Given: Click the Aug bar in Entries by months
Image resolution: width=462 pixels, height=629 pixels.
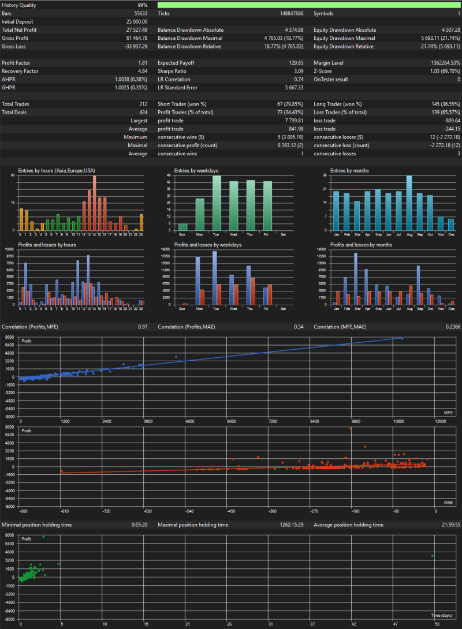Looking at the screenshot, I should click(409, 203).
